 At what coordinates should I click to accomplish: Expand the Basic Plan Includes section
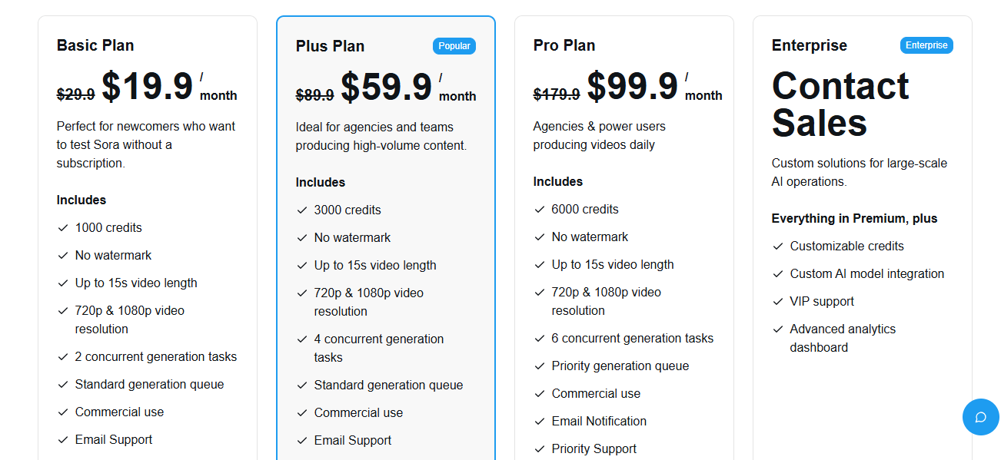tap(81, 200)
